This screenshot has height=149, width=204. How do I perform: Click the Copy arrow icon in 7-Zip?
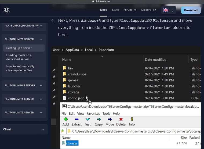(x=99, y=119)
